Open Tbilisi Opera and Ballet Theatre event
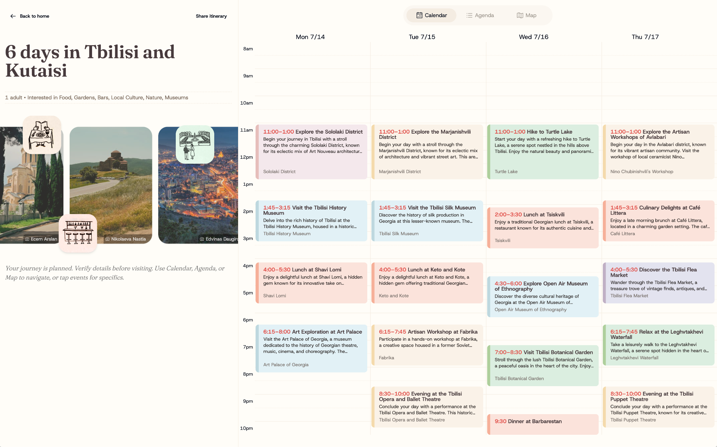Viewport: 717px width, 447px height. (x=427, y=407)
